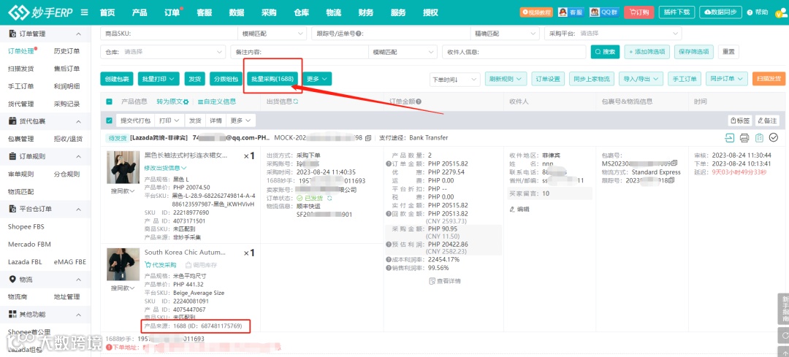Viewport: 789px width, 357px height.
Task: Click into the 收件人信息 input field
Action: (x=514, y=52)
